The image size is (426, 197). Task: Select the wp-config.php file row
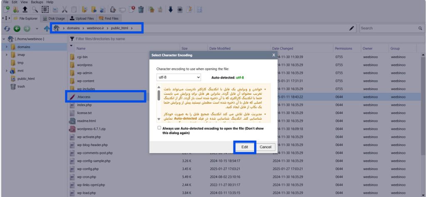244,169
